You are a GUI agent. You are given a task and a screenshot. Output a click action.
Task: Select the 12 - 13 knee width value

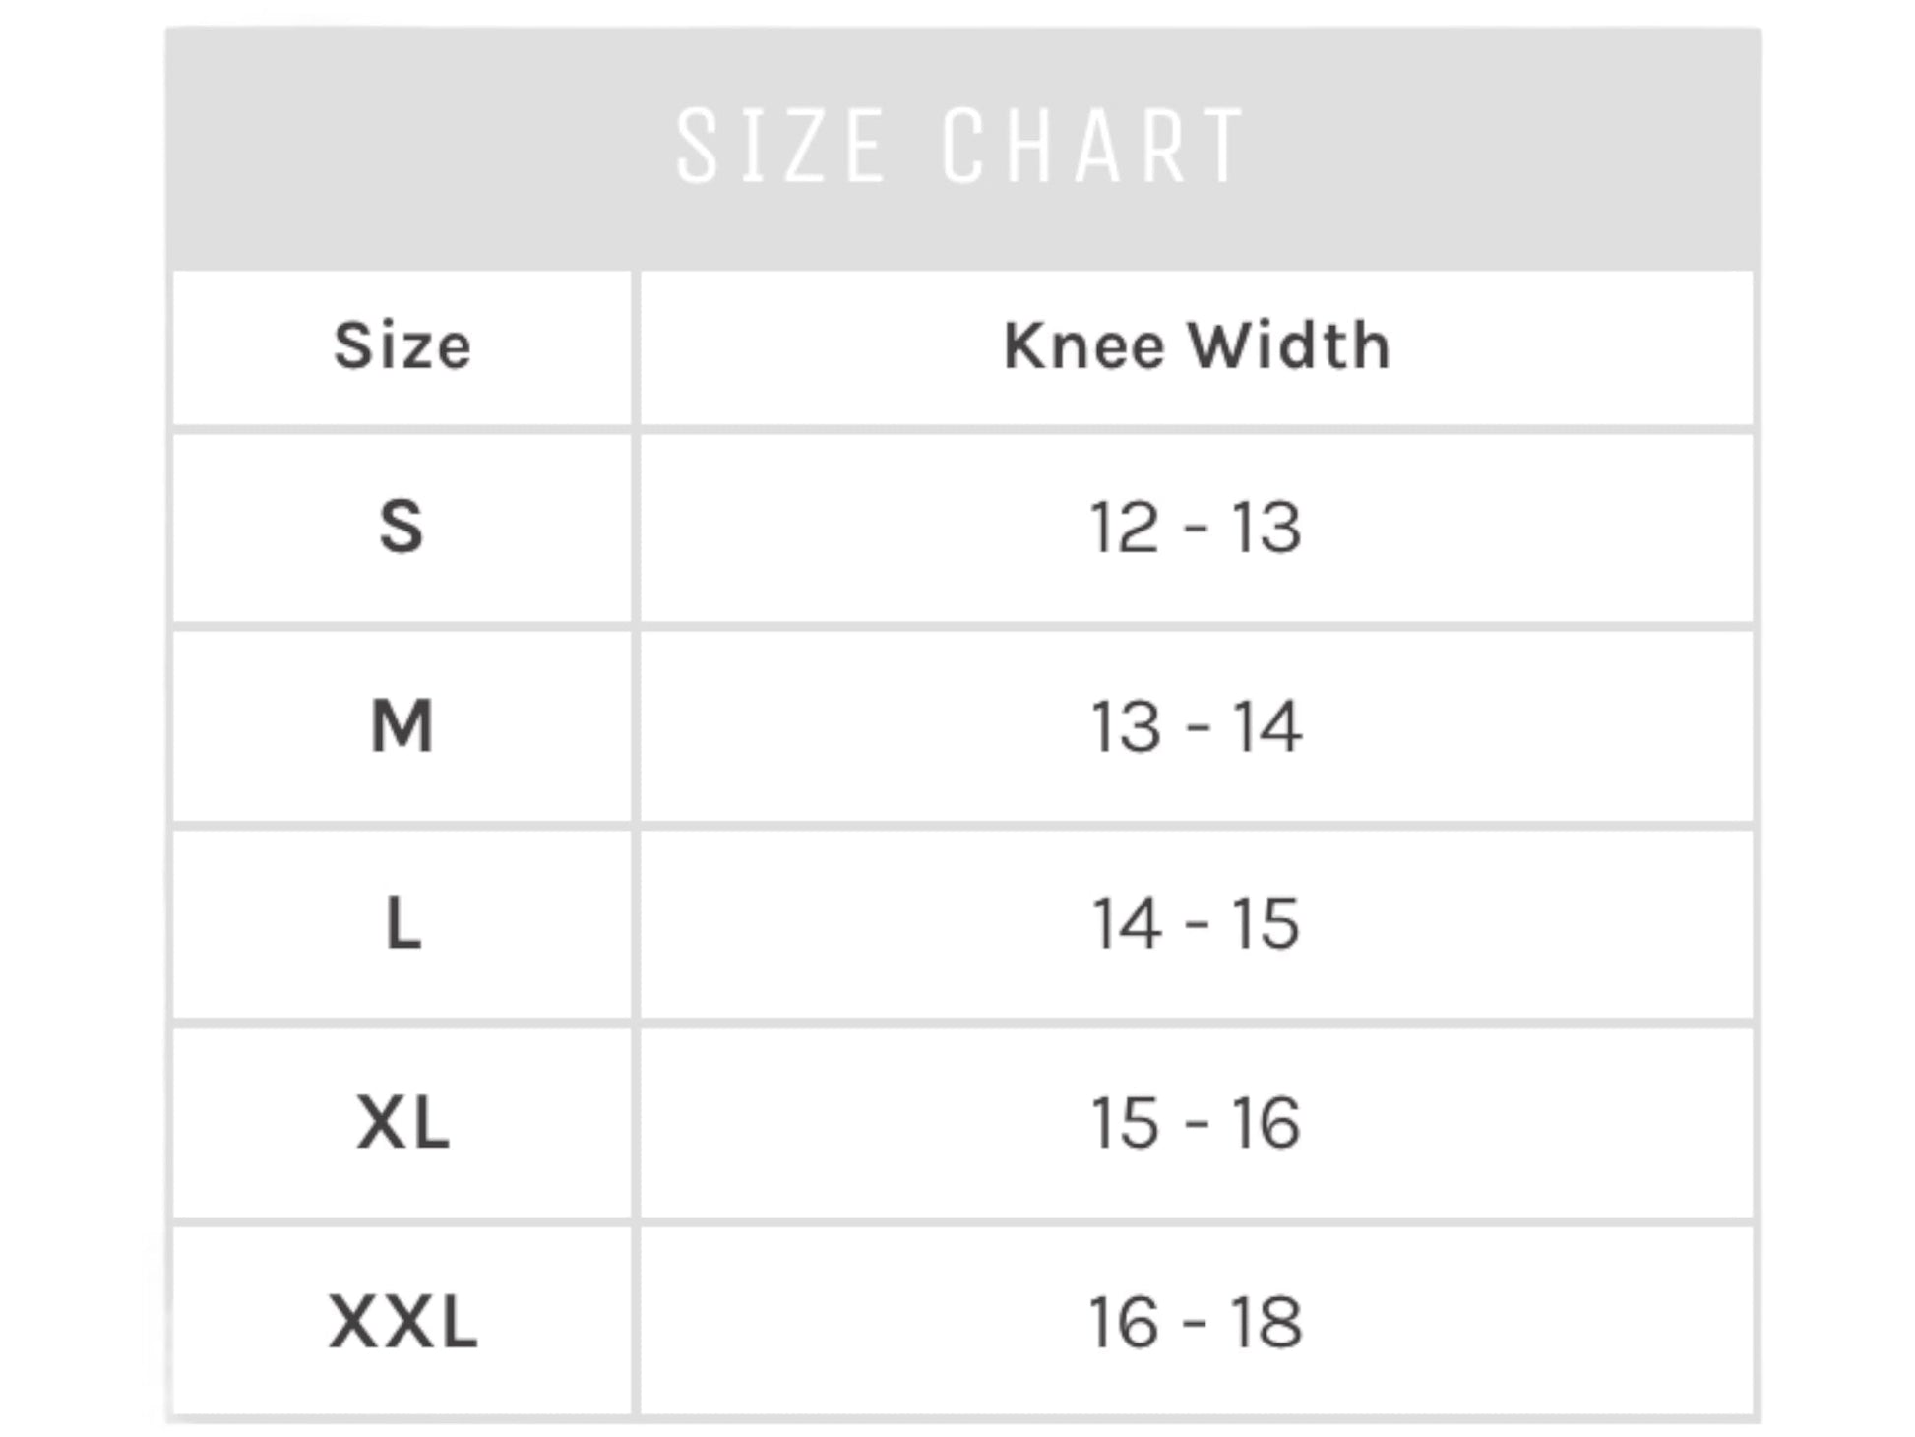[1196, 528]
